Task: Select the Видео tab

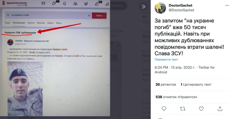Action: tap(50, 23)
